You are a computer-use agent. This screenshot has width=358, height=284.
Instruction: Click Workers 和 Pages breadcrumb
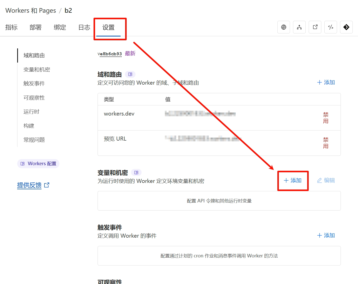click(31, 10)
